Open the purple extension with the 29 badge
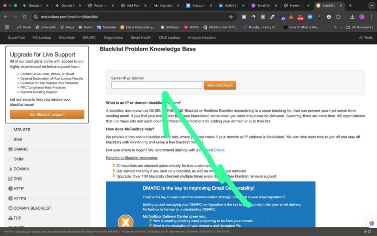Viewport: 377px width, 236px height. point(282,17)
